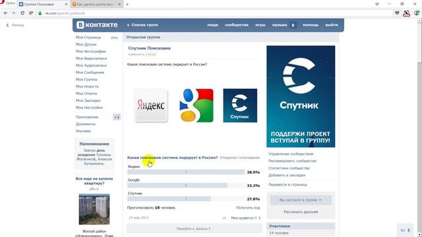The image size is (422, 237).
Task: Open 'Мои Группы' sidebar link
Action: (86, 79)
